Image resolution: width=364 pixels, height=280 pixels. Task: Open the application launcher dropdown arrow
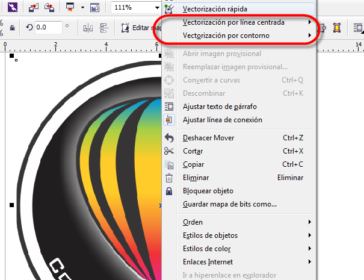pos(82,7)
